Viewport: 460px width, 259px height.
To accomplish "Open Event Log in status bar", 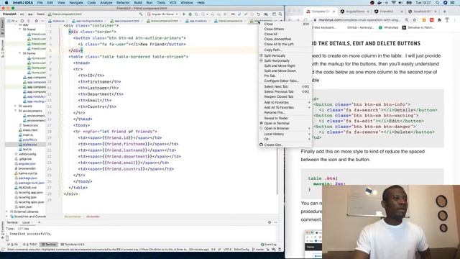I will [x=268, y=245].
